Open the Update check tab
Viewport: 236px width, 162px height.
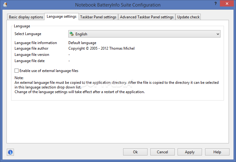click(x=188, y=17)
